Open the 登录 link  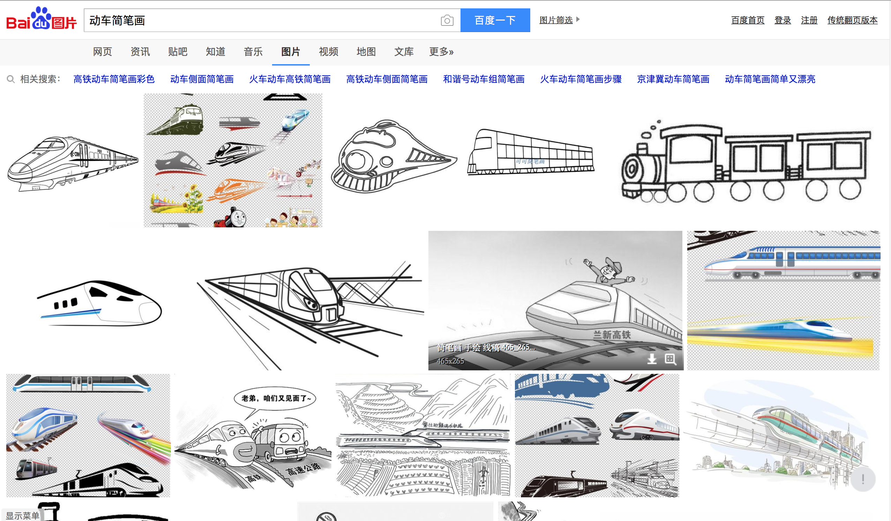(782, 20)
